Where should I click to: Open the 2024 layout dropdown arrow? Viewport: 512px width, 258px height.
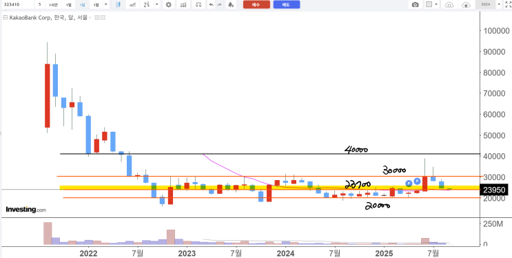[499, 5]
